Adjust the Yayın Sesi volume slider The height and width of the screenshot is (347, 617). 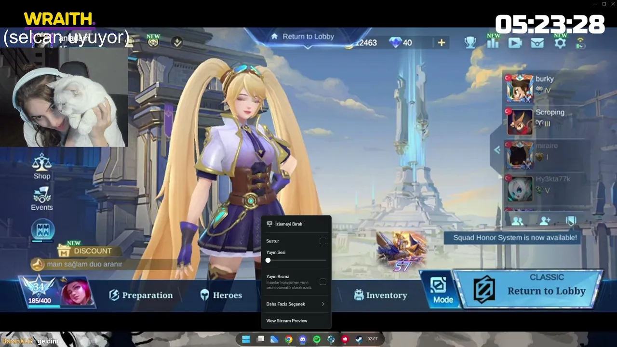pyautogui.click(x=296, y=260)
